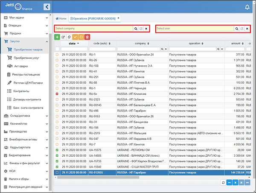Focus the date column filter field
The height and width of the screenshot is (193, 256).
coord(74,49)
